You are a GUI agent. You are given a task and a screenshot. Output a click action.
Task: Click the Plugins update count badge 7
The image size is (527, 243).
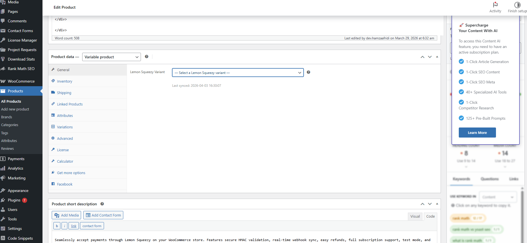tap(25, 200)
